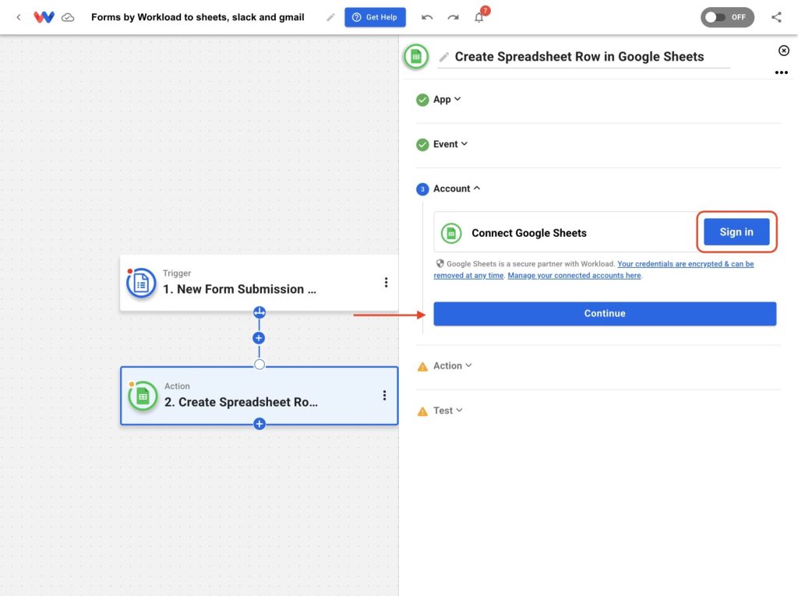
Task: Check the cloud save status icon
Action: coord(68,17)
